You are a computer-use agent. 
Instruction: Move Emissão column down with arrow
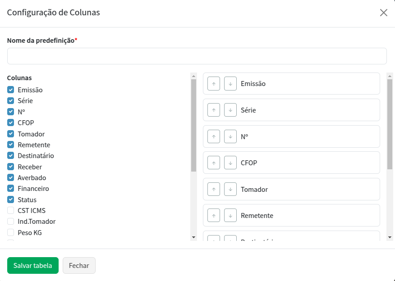coord(230,84)
